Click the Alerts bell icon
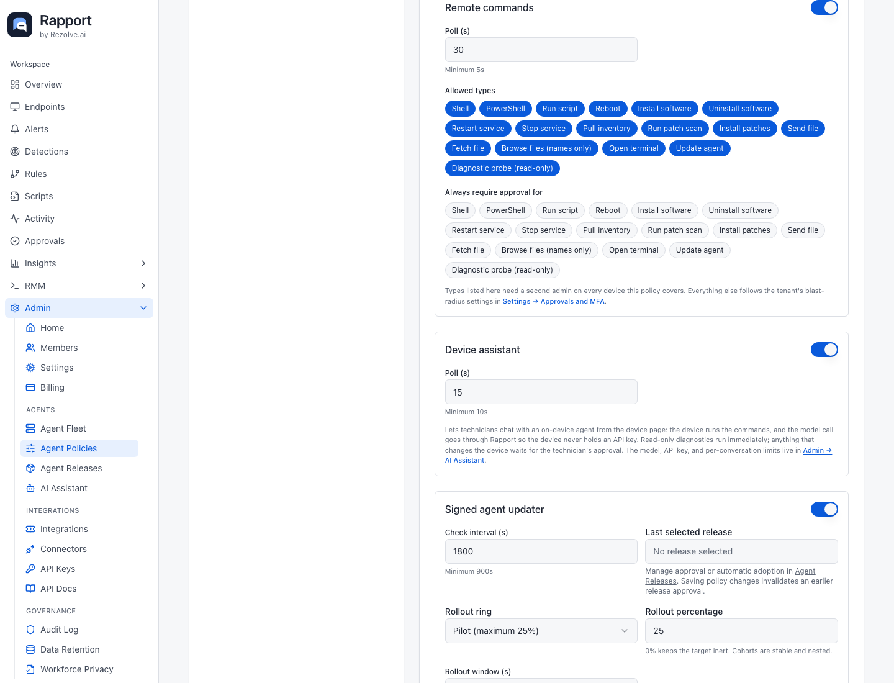This screenshot has width=894, height=683. (15, 129)
